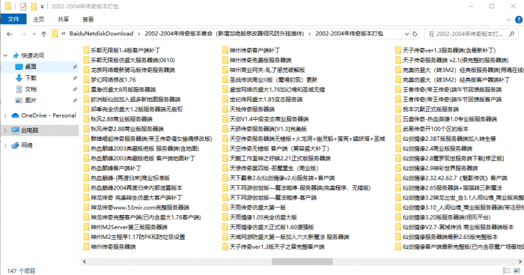Switch to details view icon in status bar
This screenshot has height=275, width=524.
(507, 271)
